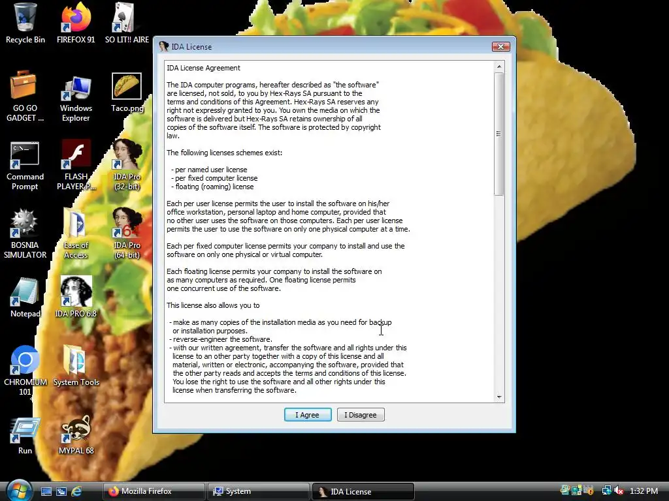Click the IDA License title bar icon
The height and width of the screenshot is (501, 669).
point(164,46)
